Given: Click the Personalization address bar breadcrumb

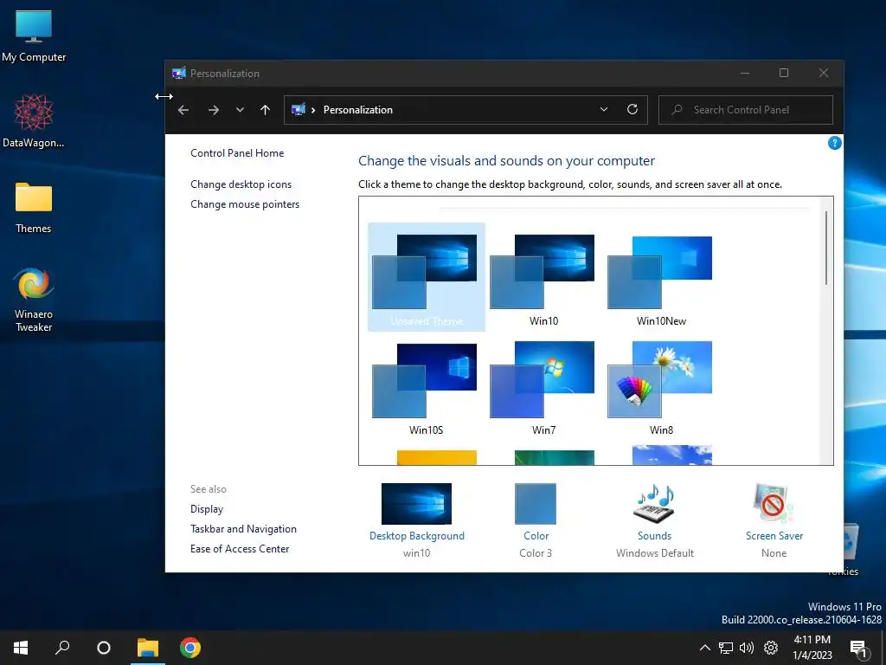Looking at the screenshot, I should point(357,110).
